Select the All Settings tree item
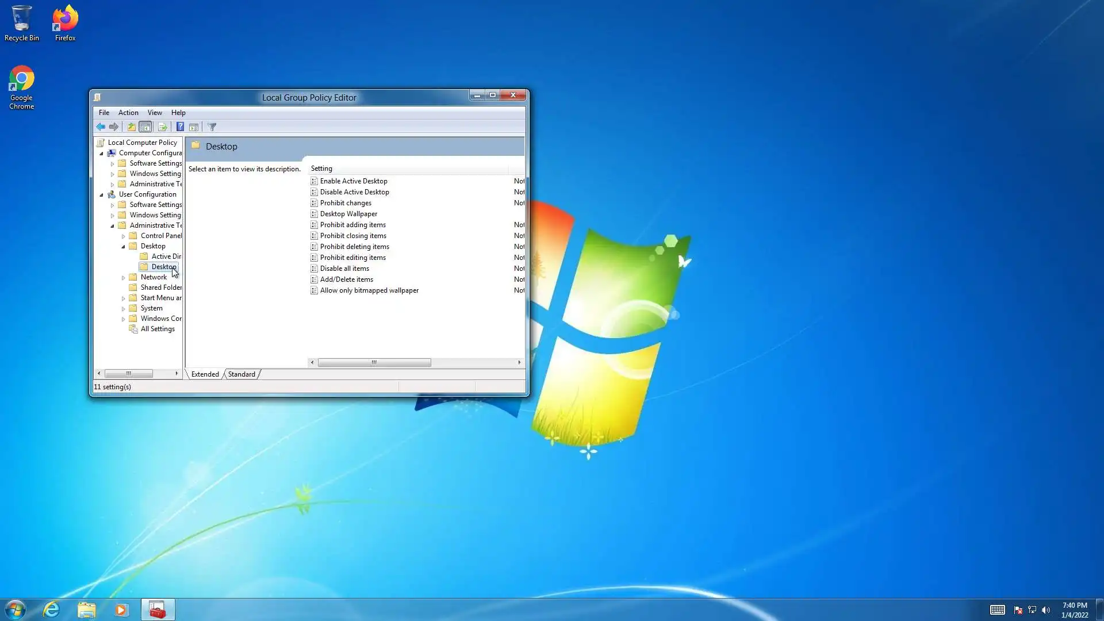The height and width of the screenshot is (621, 1104). pos(157,329)
